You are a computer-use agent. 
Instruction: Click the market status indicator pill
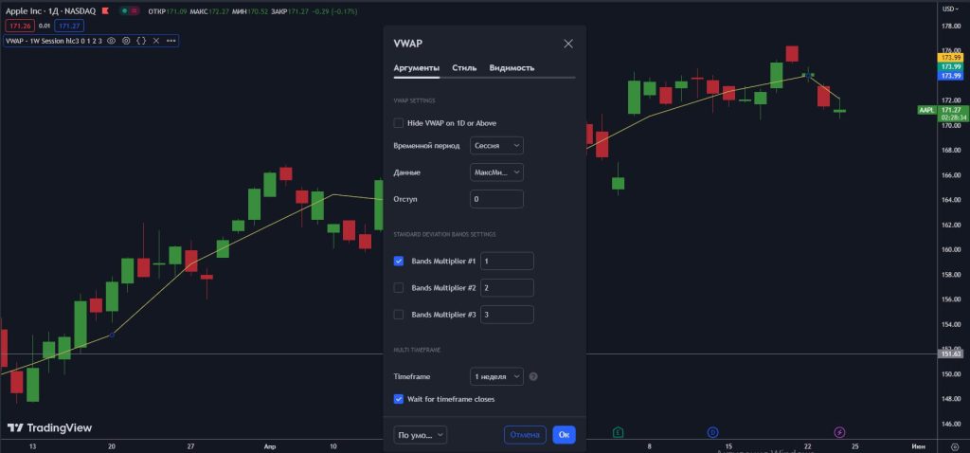[x=130, y=11]
